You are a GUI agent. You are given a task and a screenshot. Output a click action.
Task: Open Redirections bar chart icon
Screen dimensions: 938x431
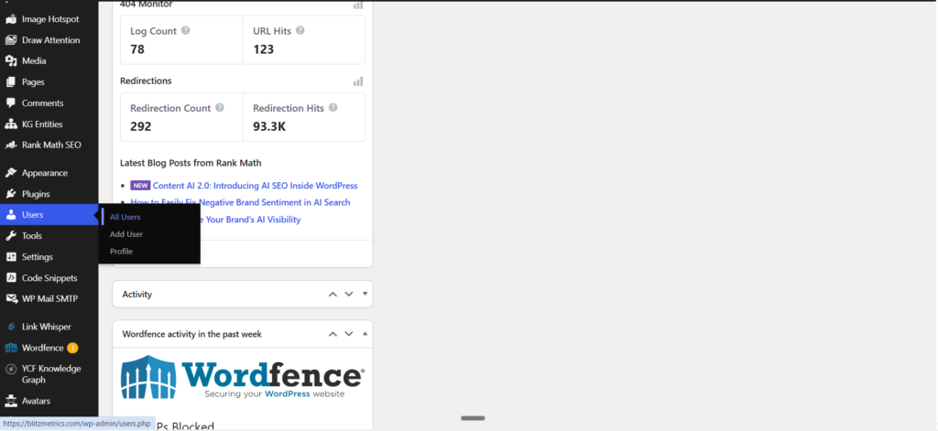click(x=358, y=81)
